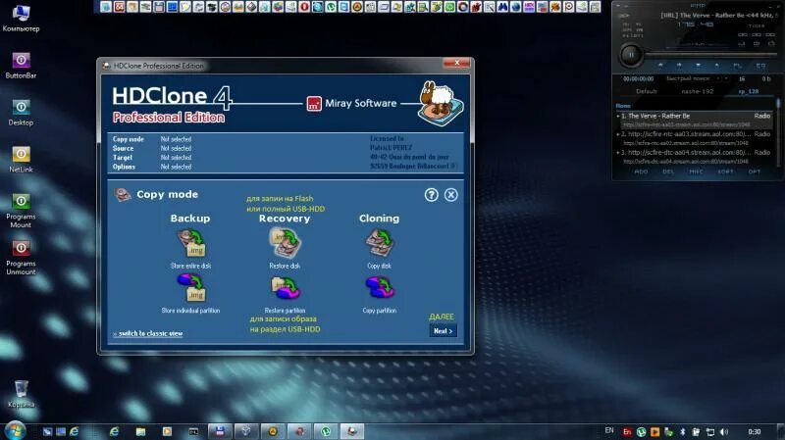Open the Desktop shortcut icon
Screen dimensions: 785x440
point(21,113)
